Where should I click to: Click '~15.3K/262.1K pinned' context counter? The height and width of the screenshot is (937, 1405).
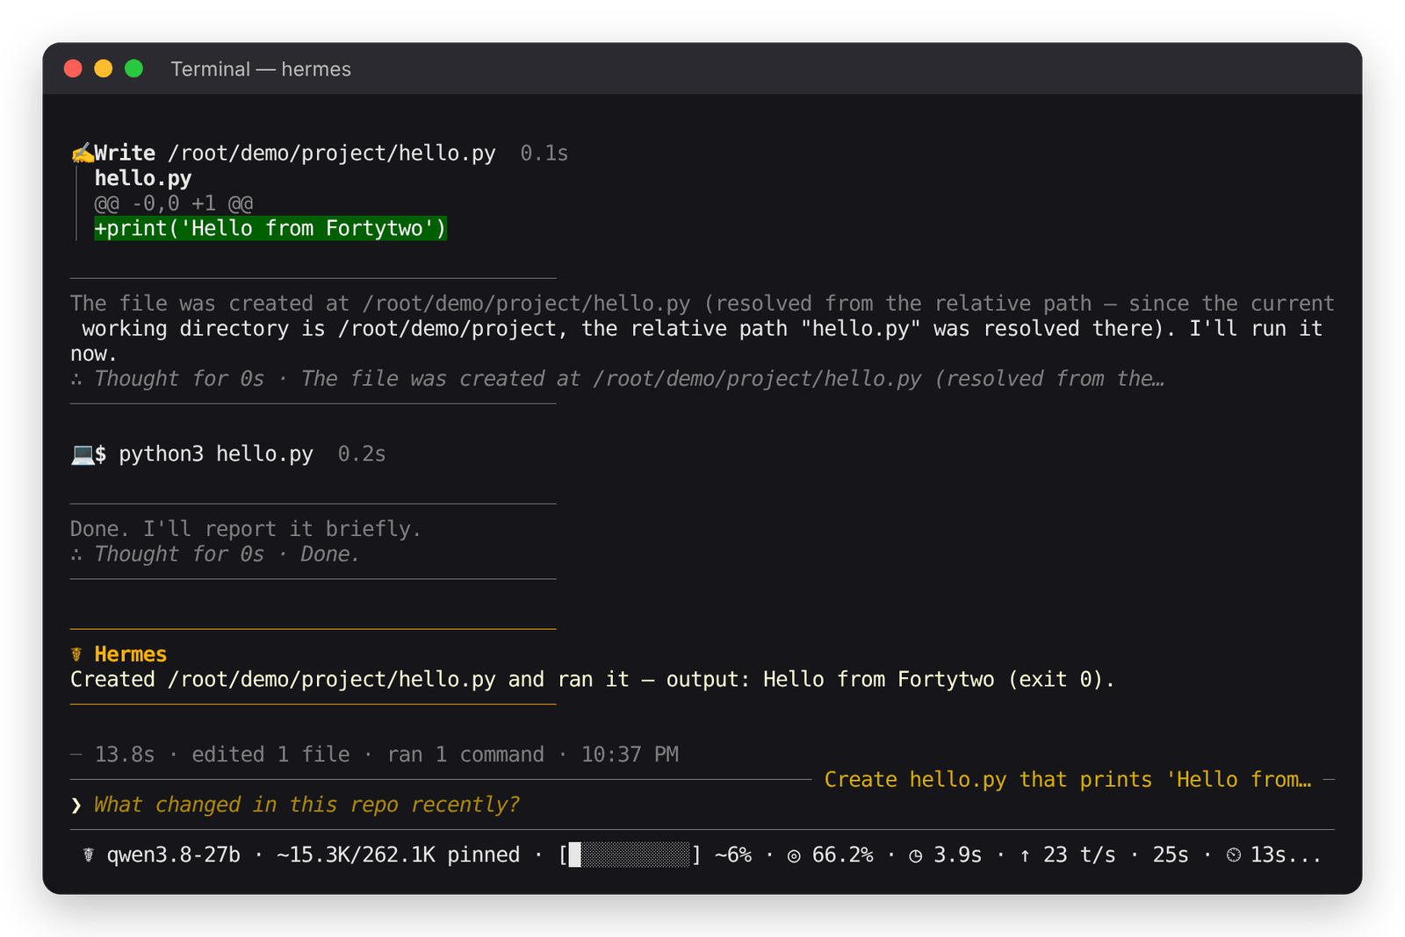[398, 855]
